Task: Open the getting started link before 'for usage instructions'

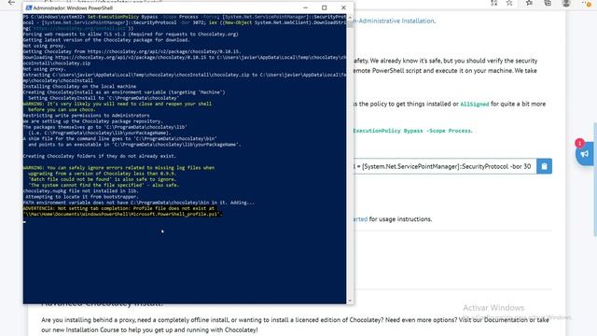Action: click(360, 219)
